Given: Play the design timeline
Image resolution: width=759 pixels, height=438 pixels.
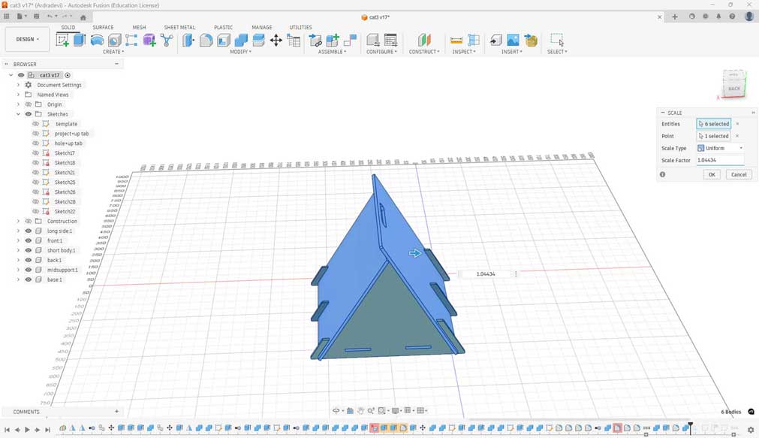Looking at the screenshot, I should pos(27,429).
